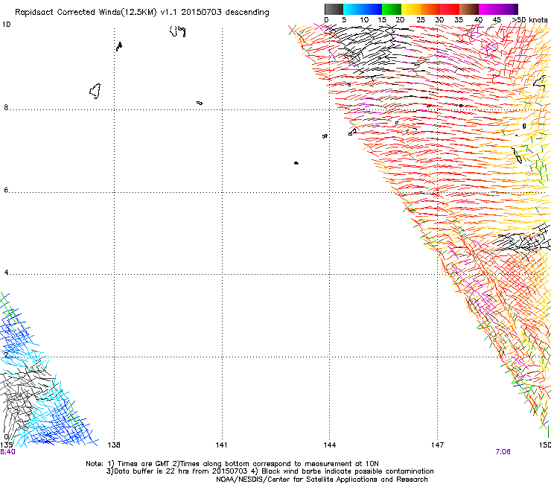
Task: Click the '20' label under the color legend
Action: (400, 20)
